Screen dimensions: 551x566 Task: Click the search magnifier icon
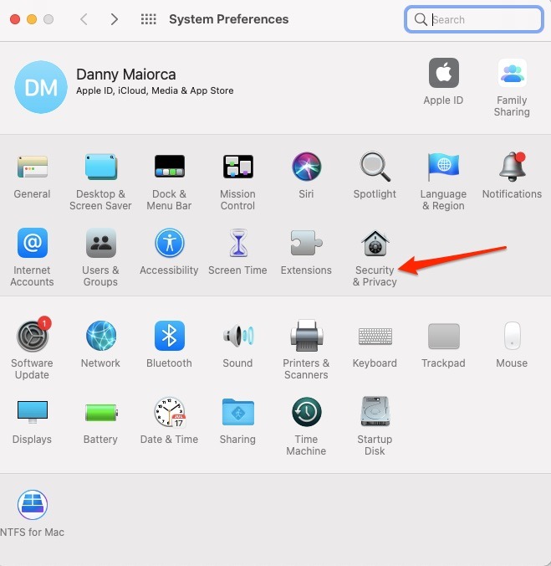coord(421,19)
